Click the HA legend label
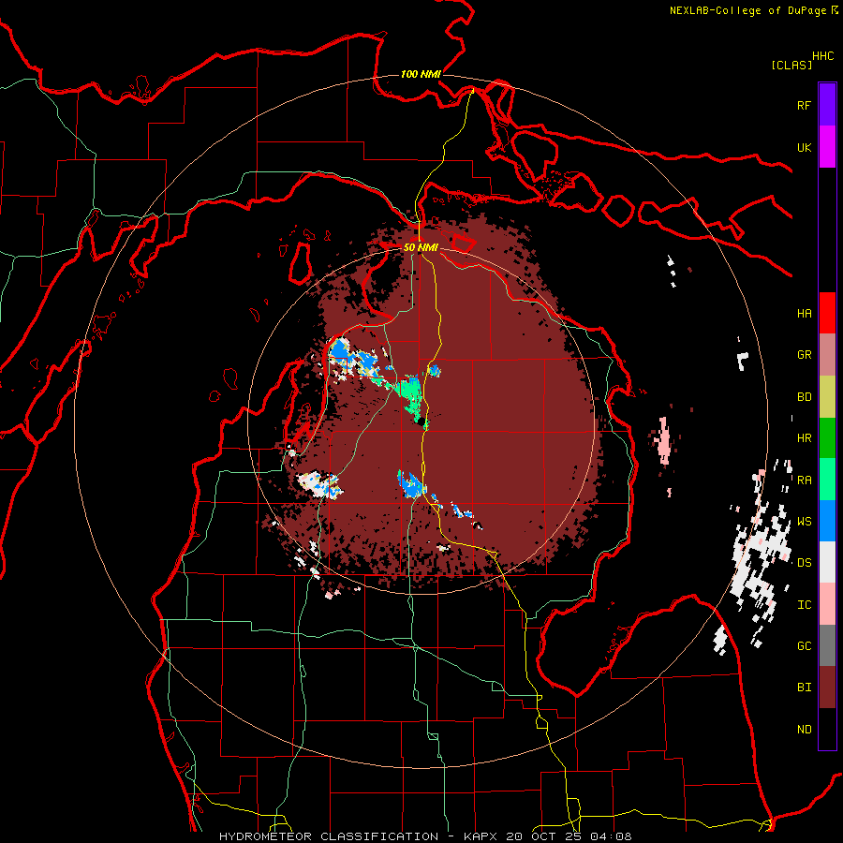Image resolution: width=843 pixels, height=843 pixels. pos(804,313)
